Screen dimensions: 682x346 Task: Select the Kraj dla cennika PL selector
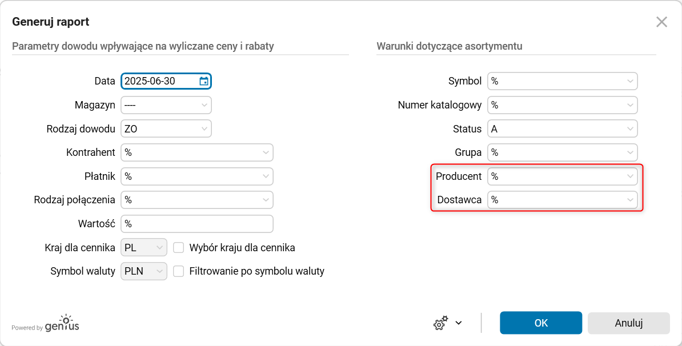143,247
